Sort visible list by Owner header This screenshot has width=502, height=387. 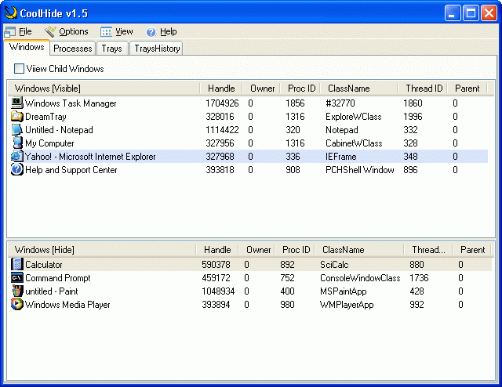point(262,89)
